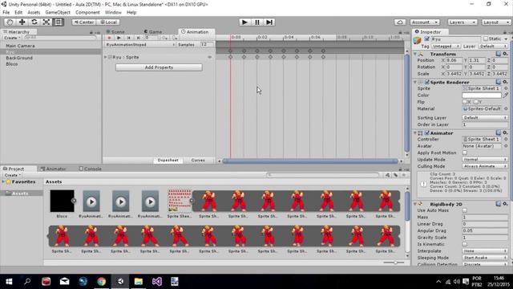
Task: Open the Account dropdown
Action: click(x=425, y=22)
